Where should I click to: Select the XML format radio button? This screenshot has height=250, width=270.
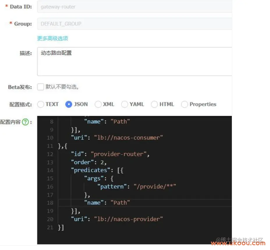tap(98, 104)
